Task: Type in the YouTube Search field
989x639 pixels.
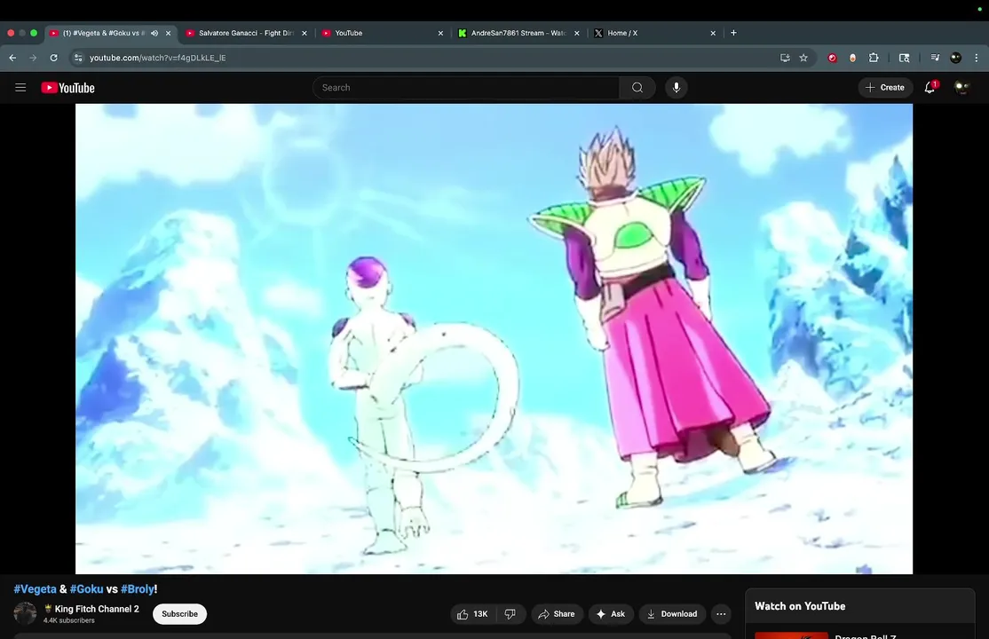Action: click(466, 88)
